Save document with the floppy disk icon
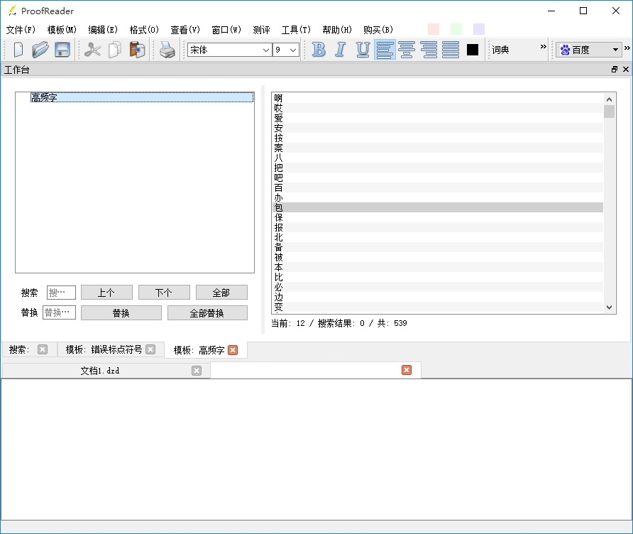 pyautogui.click(x=62, y=50)
